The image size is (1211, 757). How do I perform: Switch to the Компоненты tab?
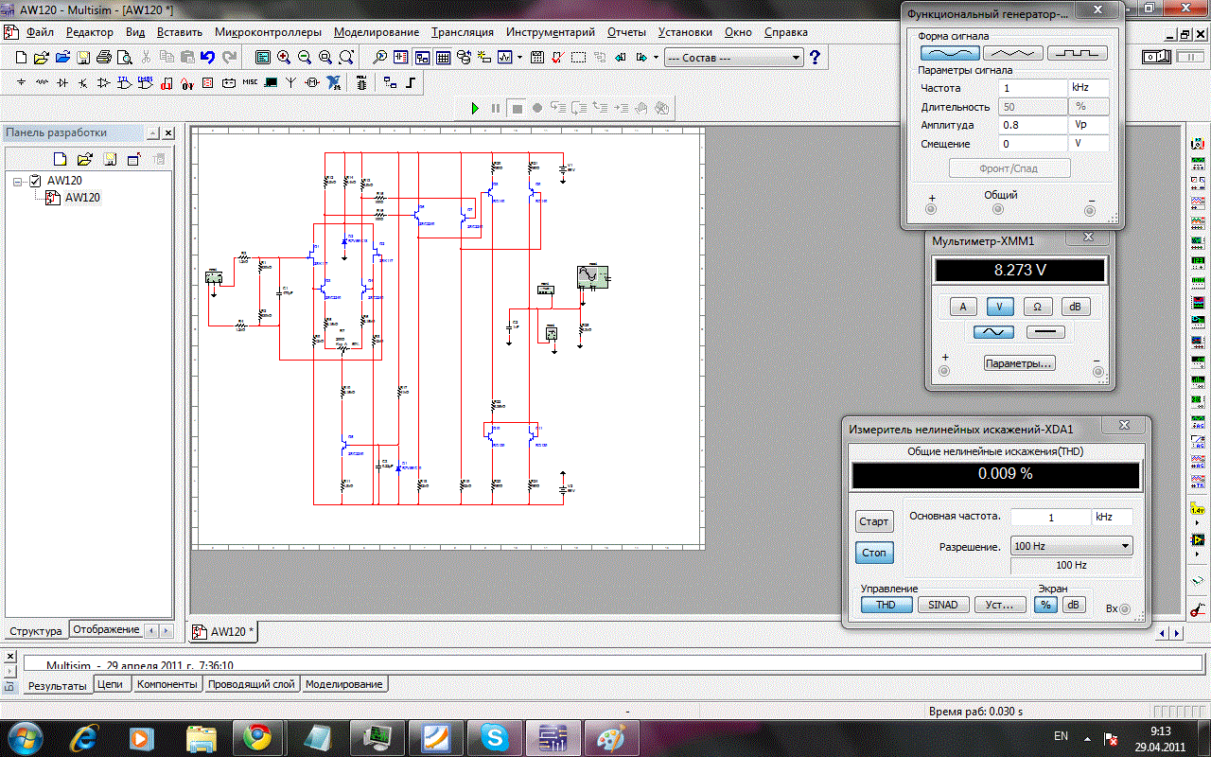(x=167, y=684)
